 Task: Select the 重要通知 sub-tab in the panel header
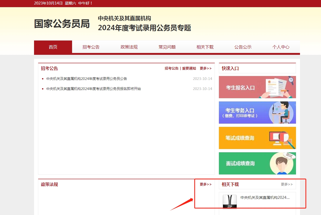tap(189, 68)
